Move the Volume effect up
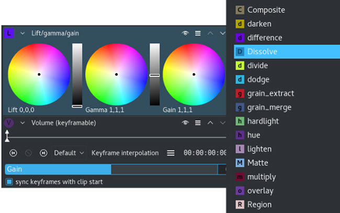 pos(210,123)
